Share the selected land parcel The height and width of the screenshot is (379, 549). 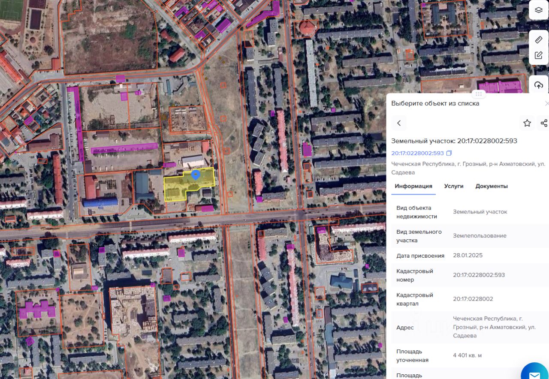(544, 123)
